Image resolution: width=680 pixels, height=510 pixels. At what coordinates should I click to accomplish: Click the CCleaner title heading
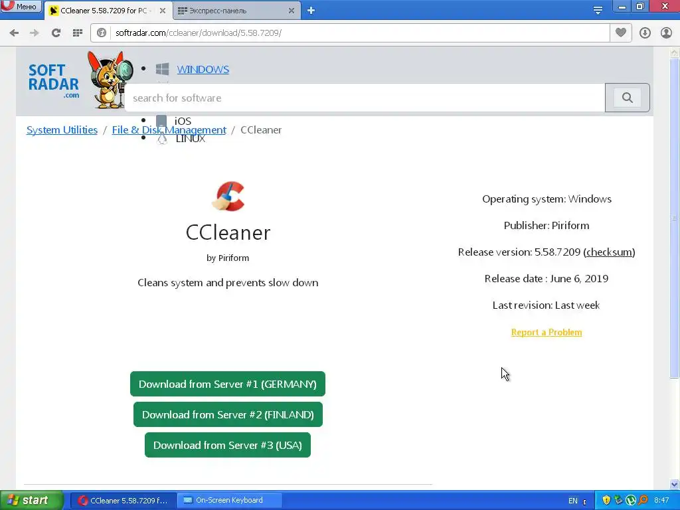228,233
